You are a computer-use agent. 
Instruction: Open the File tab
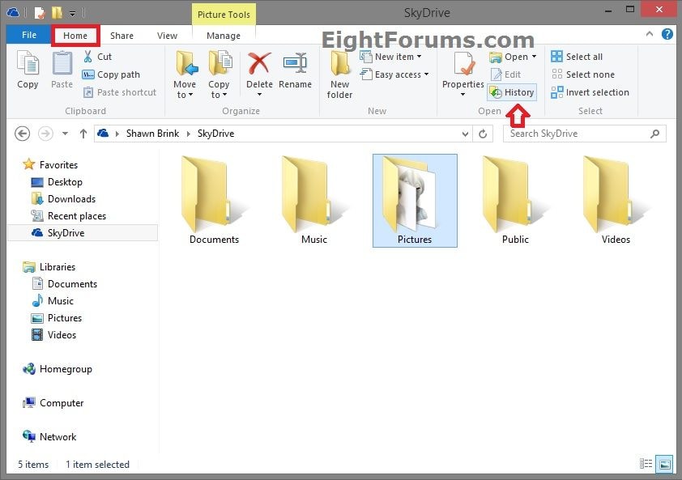pyautogui.click(x=29, y=35)
